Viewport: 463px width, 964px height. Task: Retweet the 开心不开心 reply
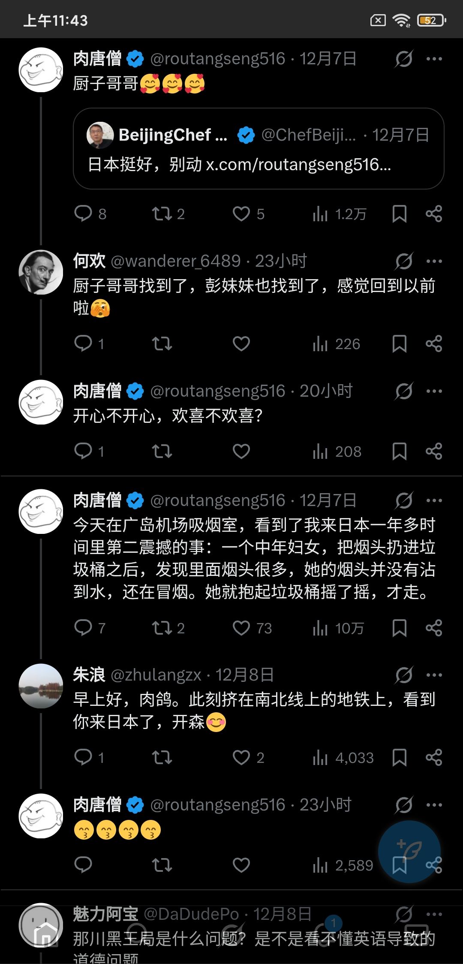pos(162,451)
